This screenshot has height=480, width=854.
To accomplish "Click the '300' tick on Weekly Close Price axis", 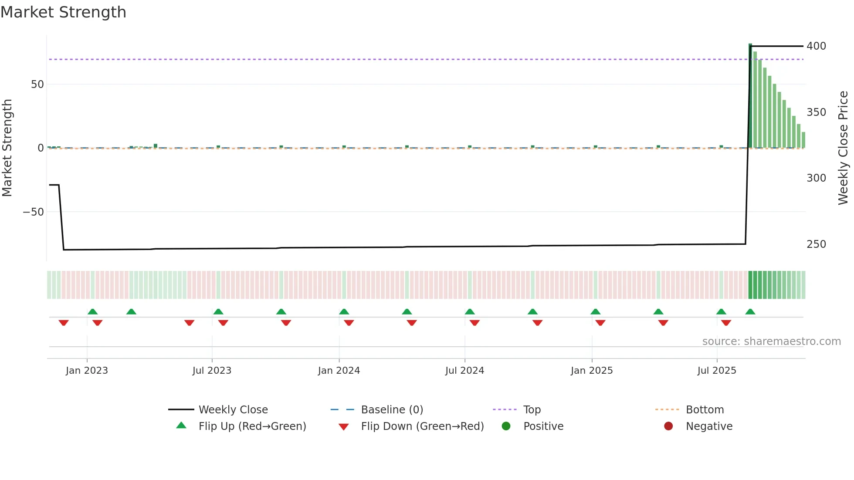I will 817,178.
